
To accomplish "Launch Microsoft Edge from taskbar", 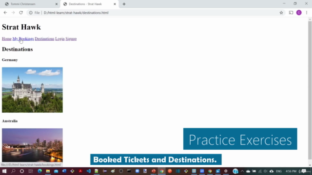I will point(40,171).
